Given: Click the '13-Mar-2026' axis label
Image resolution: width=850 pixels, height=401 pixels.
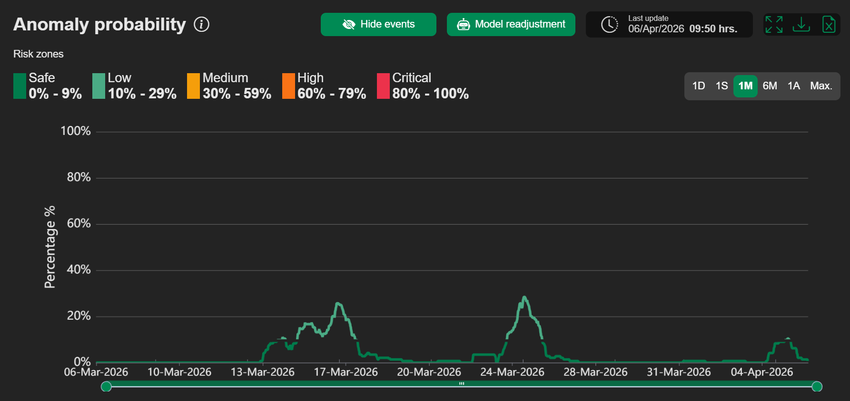Looking at the screenshot, I should pos(263,372).
